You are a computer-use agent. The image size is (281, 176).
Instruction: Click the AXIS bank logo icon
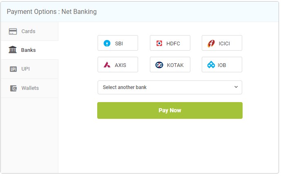click(107, 65)
